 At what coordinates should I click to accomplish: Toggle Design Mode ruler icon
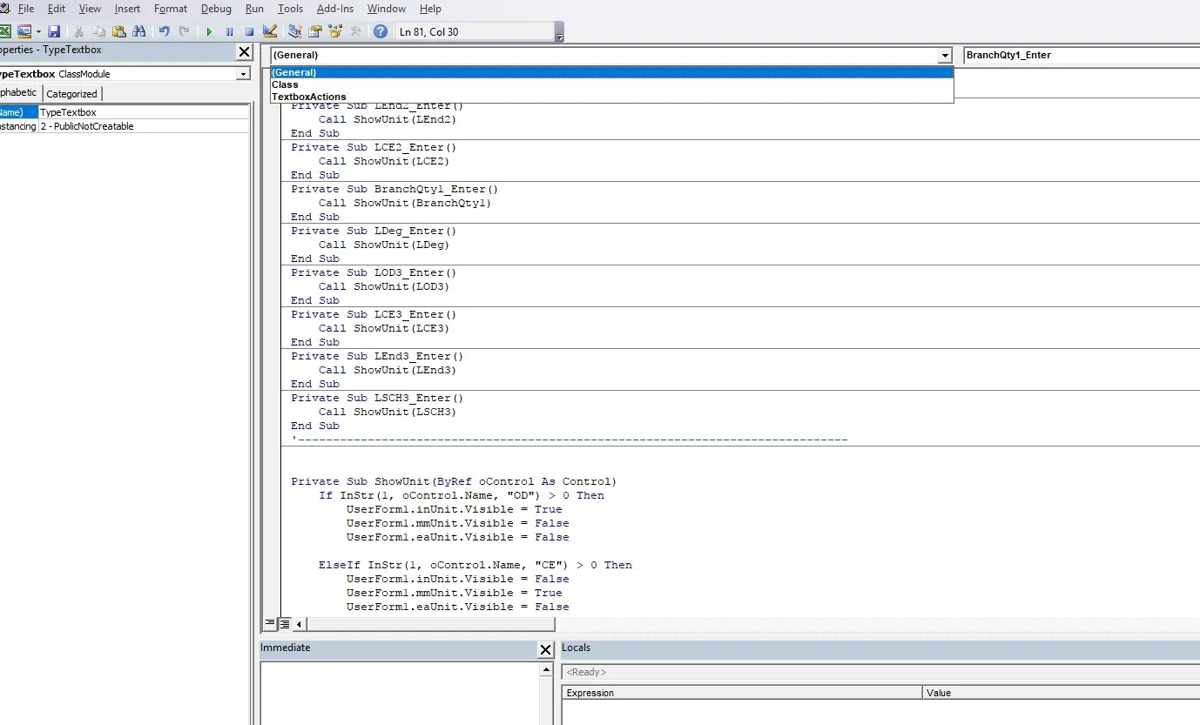(x=270, y=31)
